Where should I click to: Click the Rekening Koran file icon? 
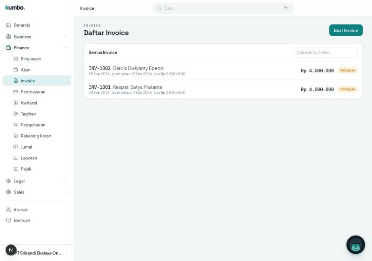[x=16, y=136]
